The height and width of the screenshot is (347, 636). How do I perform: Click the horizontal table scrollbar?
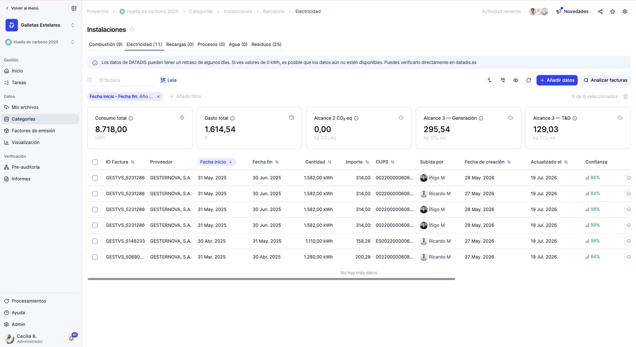tap(271, 279)
